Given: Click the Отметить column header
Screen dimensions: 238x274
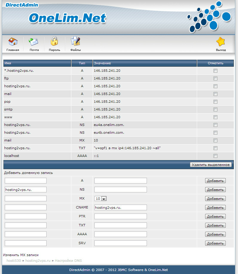Looking at the screenshot, I should point(215,63).
